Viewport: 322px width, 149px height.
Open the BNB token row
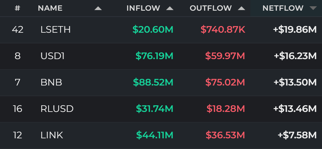pos(161,82)
